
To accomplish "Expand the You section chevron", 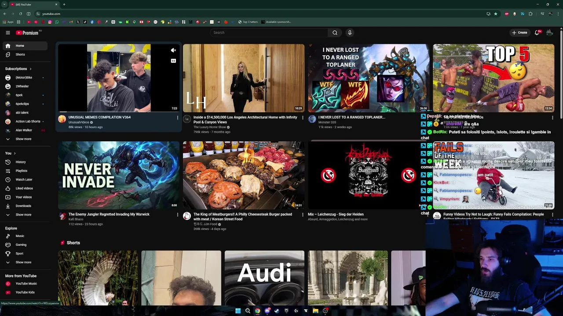I will pyautogui.click(x=15, y=153).
